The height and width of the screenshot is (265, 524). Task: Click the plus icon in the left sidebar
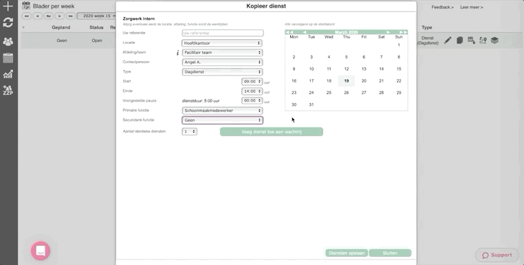click(x=8, y=5)
